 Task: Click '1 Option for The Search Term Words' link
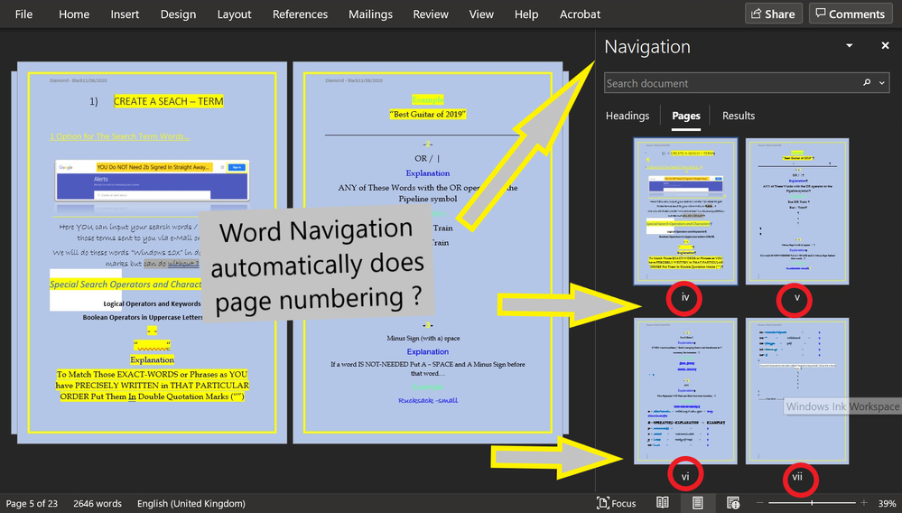(x=120, y=136)
